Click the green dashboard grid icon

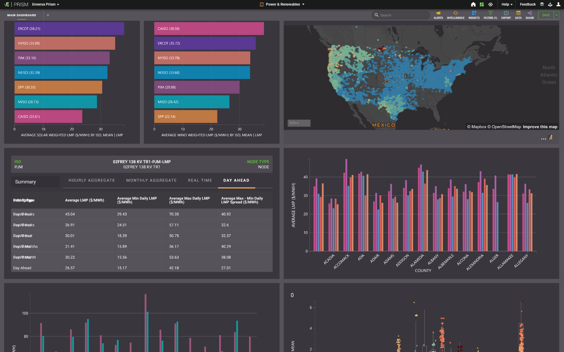(482, 4)
